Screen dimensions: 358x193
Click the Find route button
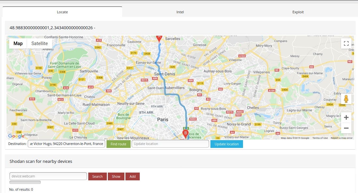[118, 144]
